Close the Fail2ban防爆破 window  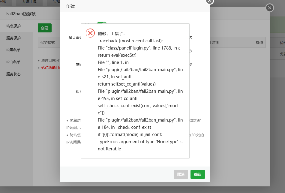(x=270, y=8)
